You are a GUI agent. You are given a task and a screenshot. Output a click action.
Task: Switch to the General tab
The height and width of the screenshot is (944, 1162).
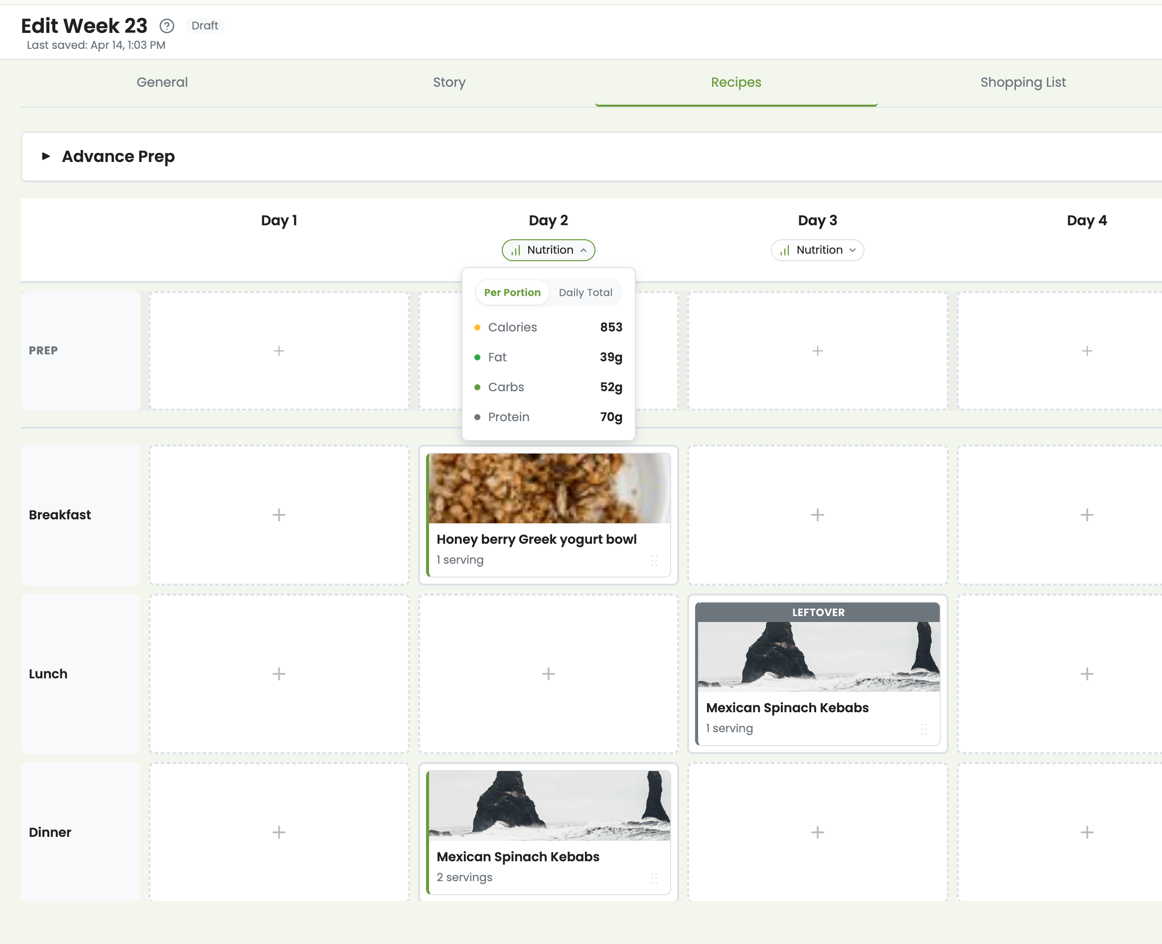162,82
